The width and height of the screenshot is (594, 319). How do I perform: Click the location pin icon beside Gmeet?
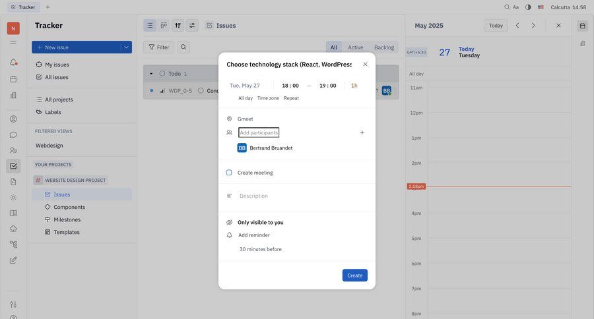(229, 119)
